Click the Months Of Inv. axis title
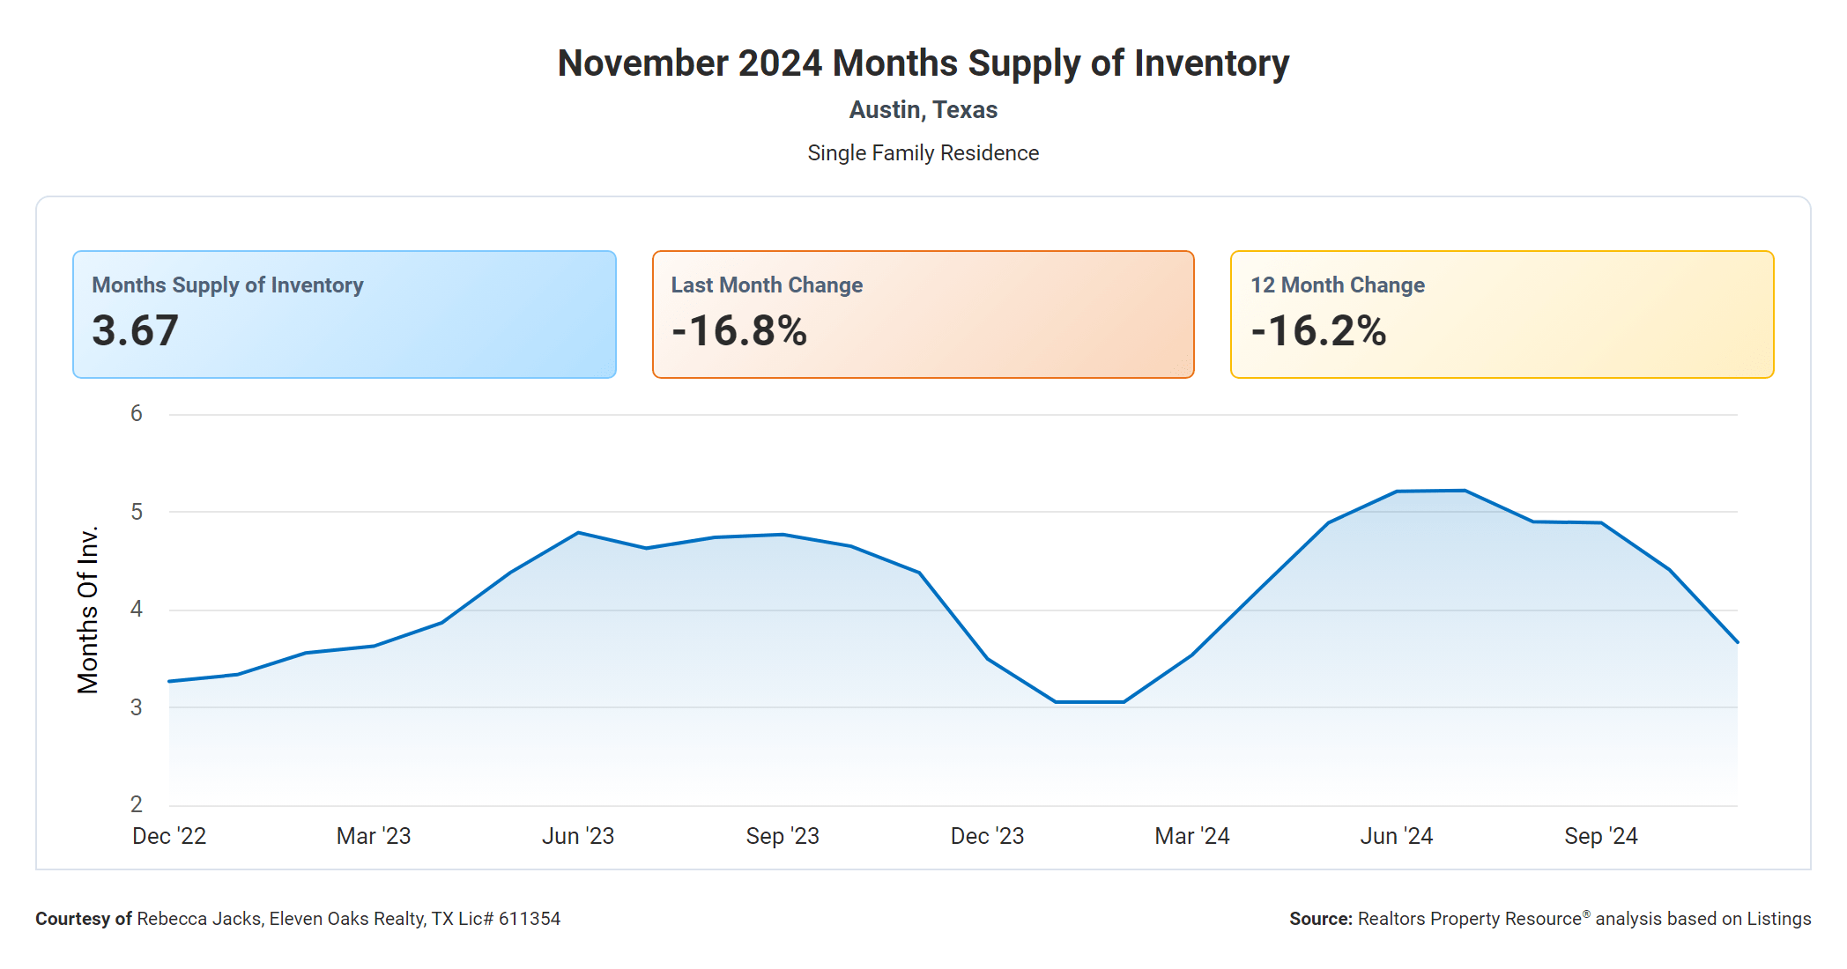The height and width of the screenshot is (969, 1847). point(88,610)
